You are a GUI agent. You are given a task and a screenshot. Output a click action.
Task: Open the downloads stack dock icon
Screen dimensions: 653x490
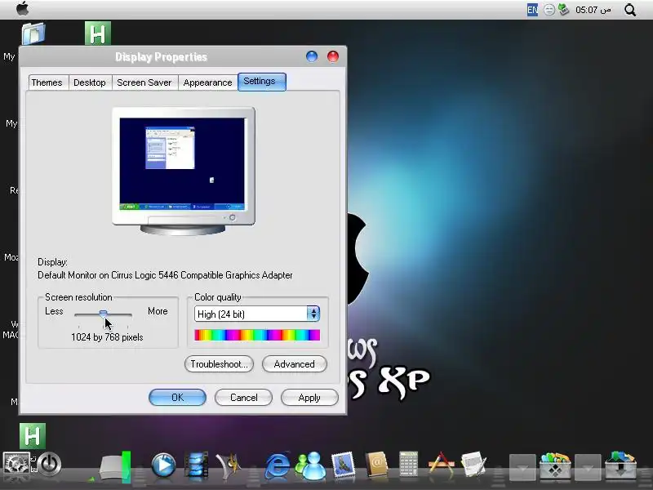[620, 465]
